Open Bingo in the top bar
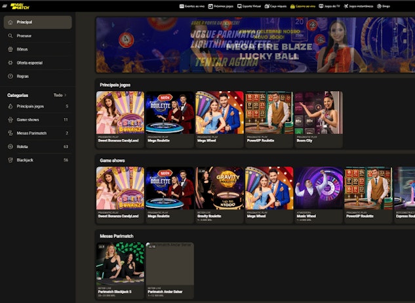Screen dimensions: 415x303 tap(384, 6)
